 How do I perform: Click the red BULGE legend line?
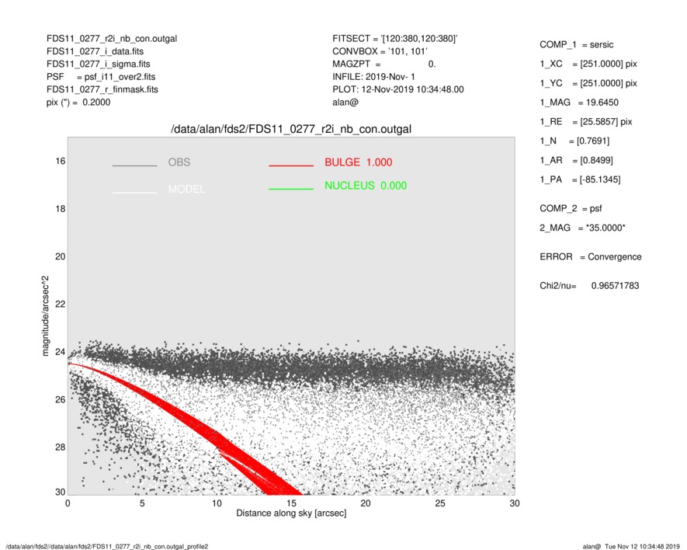[290, 166]
